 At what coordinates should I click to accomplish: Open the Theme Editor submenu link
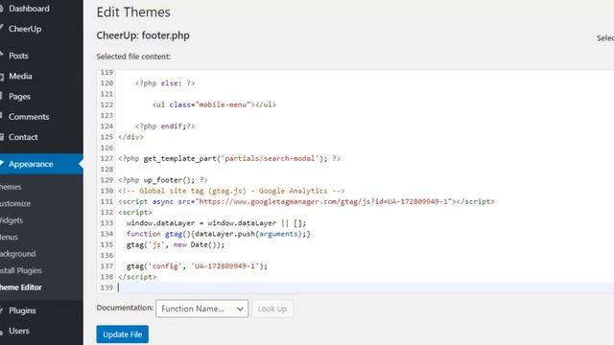pos(21,287)
